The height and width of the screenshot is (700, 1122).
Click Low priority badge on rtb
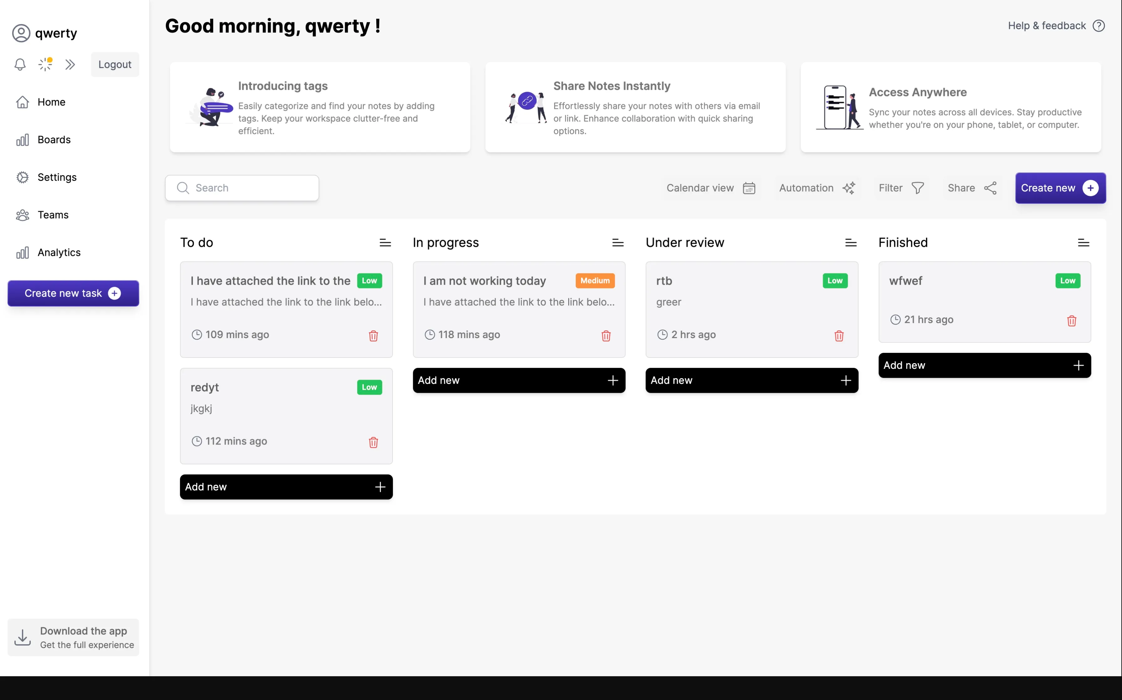pos(835,281)
